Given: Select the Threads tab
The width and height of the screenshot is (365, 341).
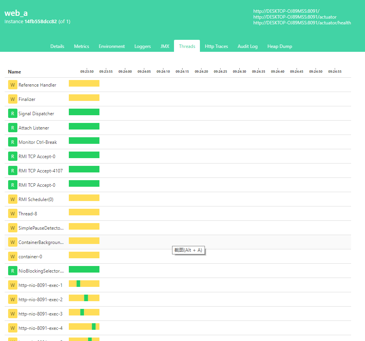Looking at the screenshot, I should (x=187, y=46).
